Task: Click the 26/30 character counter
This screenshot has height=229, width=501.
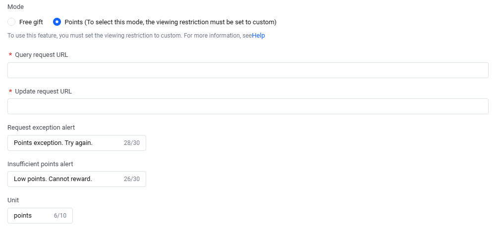Action: pyautogui.click(x=131, y=179)
